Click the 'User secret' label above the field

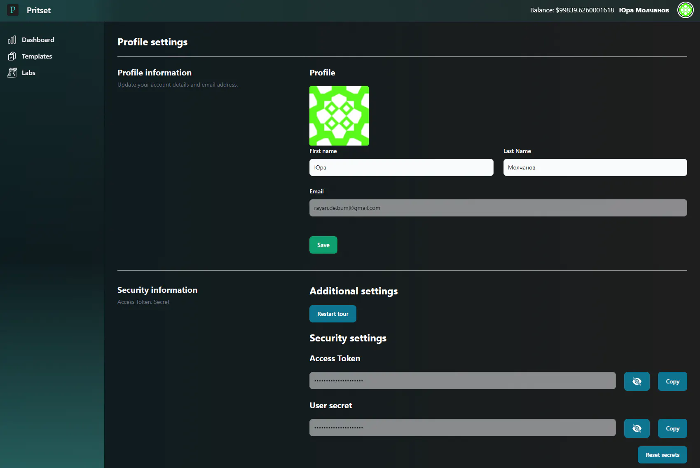point(331,405)
